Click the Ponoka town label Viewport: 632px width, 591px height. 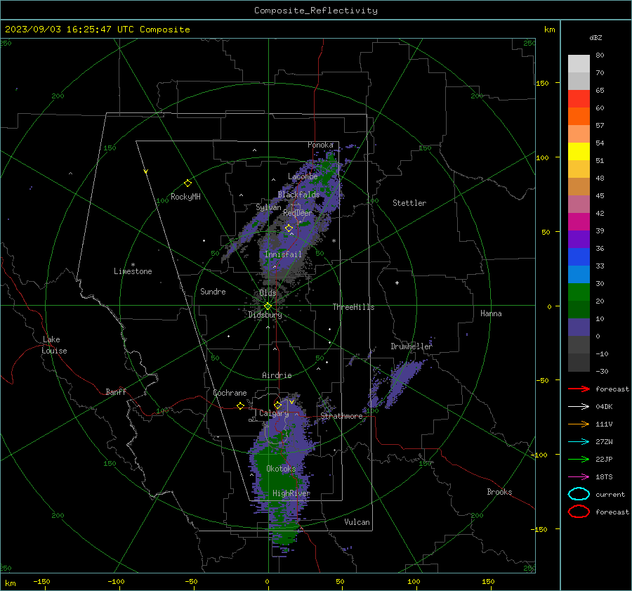pyautogui.click(x=320, y=145)
